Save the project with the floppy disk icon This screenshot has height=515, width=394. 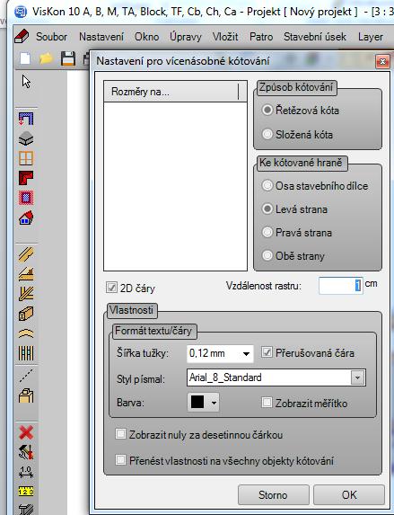click(68, 58)
